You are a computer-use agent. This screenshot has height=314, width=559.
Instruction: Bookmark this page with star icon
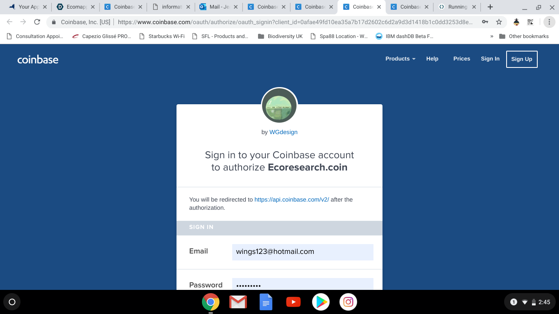pos(499,22)
